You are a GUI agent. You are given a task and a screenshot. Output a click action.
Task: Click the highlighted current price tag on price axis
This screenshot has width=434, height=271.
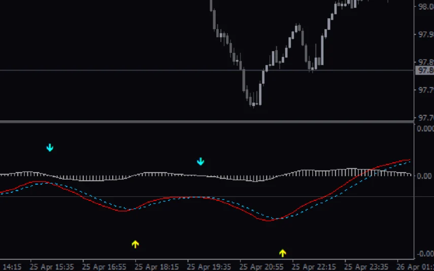pos(424,71)
